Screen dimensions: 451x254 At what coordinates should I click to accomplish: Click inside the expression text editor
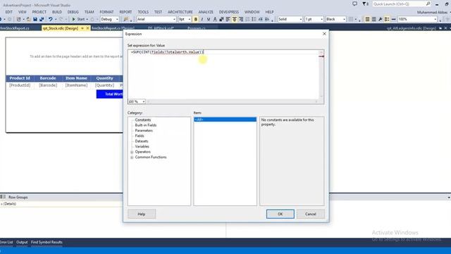pos(223,74)
